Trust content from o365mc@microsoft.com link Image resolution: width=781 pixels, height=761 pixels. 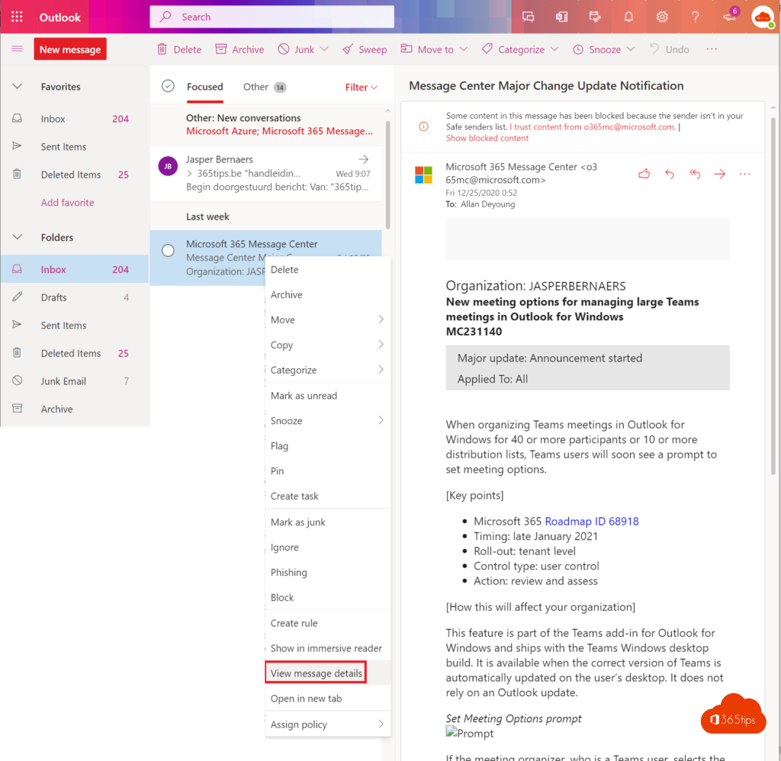[592, 127]
